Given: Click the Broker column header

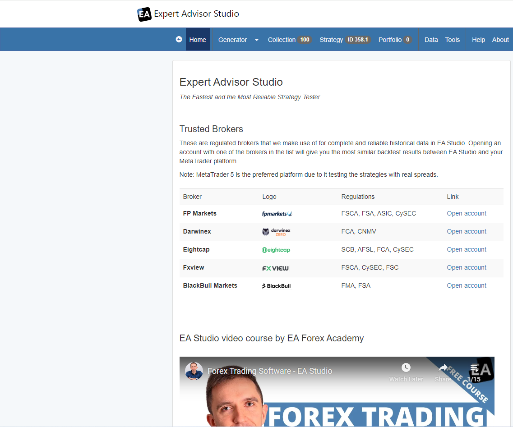Looking at the screenshot, I should pos(192,197).
